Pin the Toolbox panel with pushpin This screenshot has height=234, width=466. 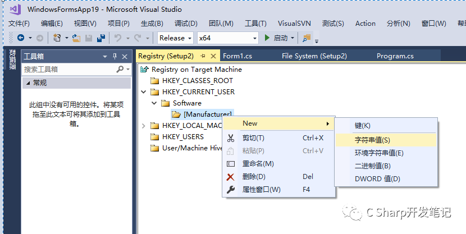click(115, 57)
